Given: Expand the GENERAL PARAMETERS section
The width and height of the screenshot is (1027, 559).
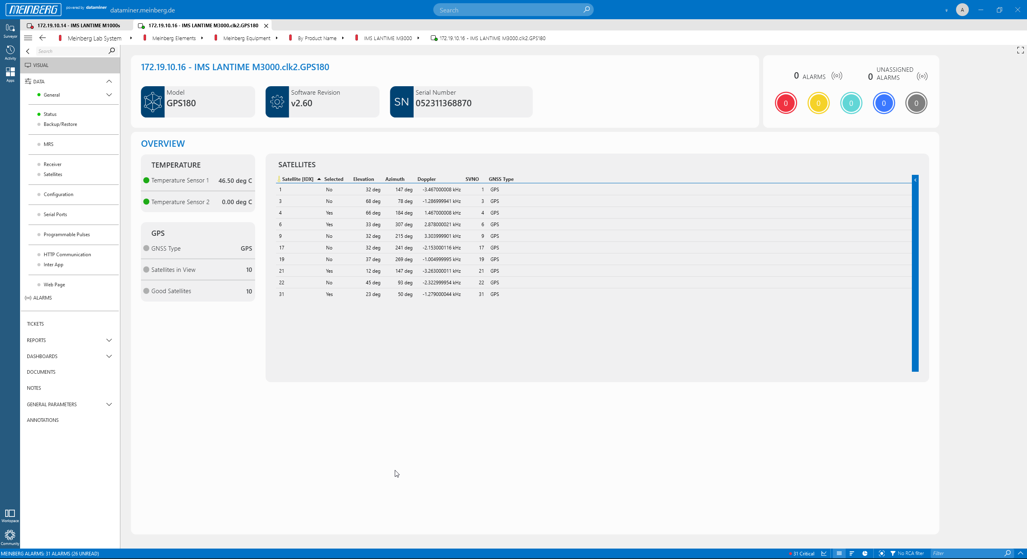Looking at the screenshot, I should coord(109,405).
